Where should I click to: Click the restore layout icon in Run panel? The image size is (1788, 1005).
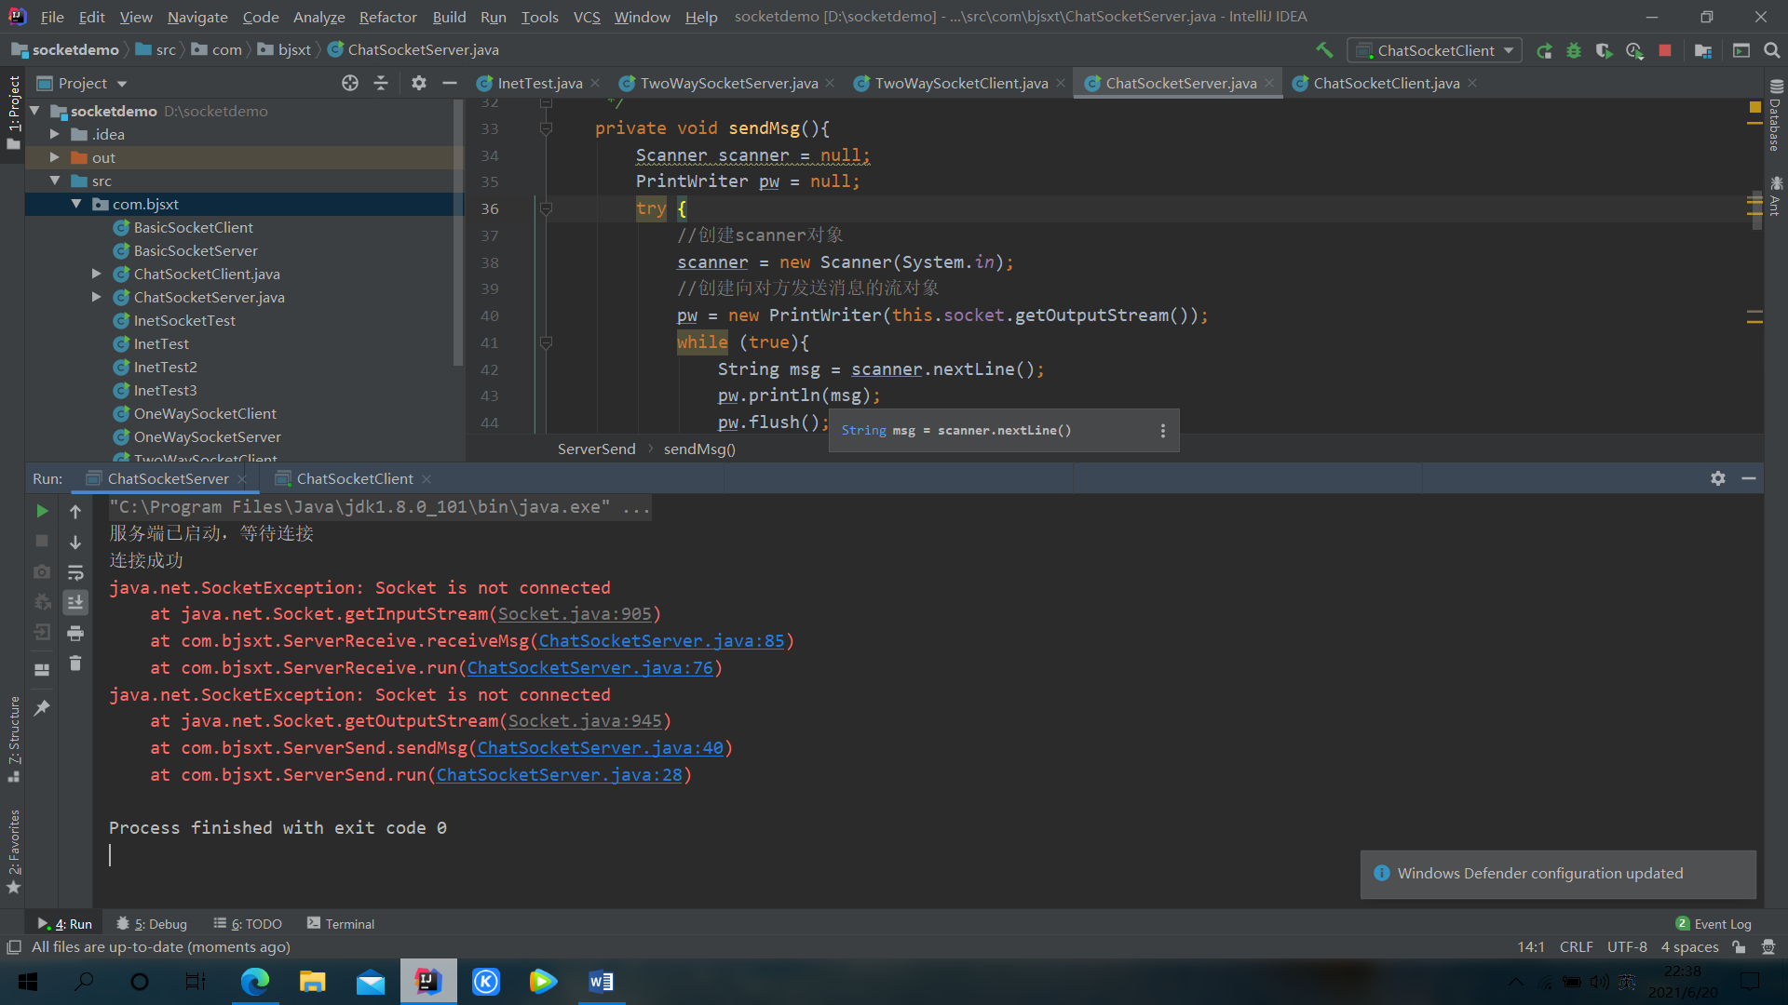pos(42,670)
